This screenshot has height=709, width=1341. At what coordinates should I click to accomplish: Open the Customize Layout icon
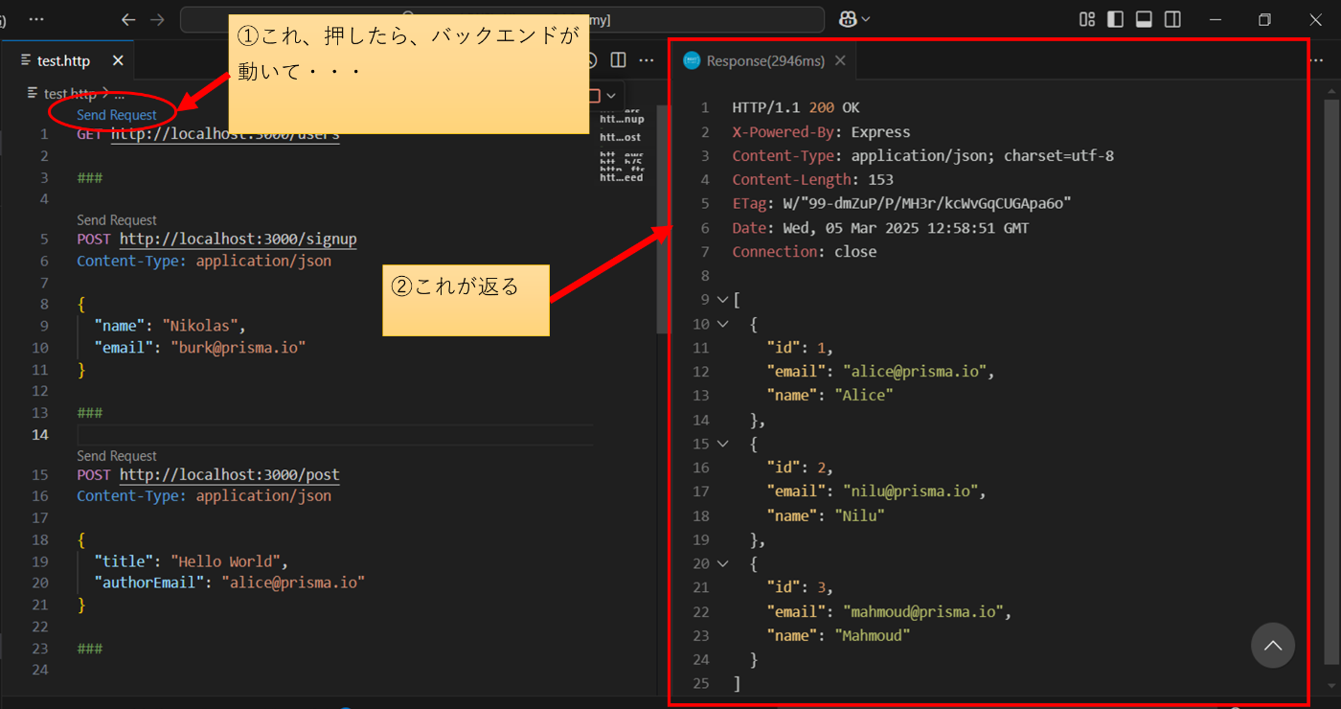(x=1087, y=19)
